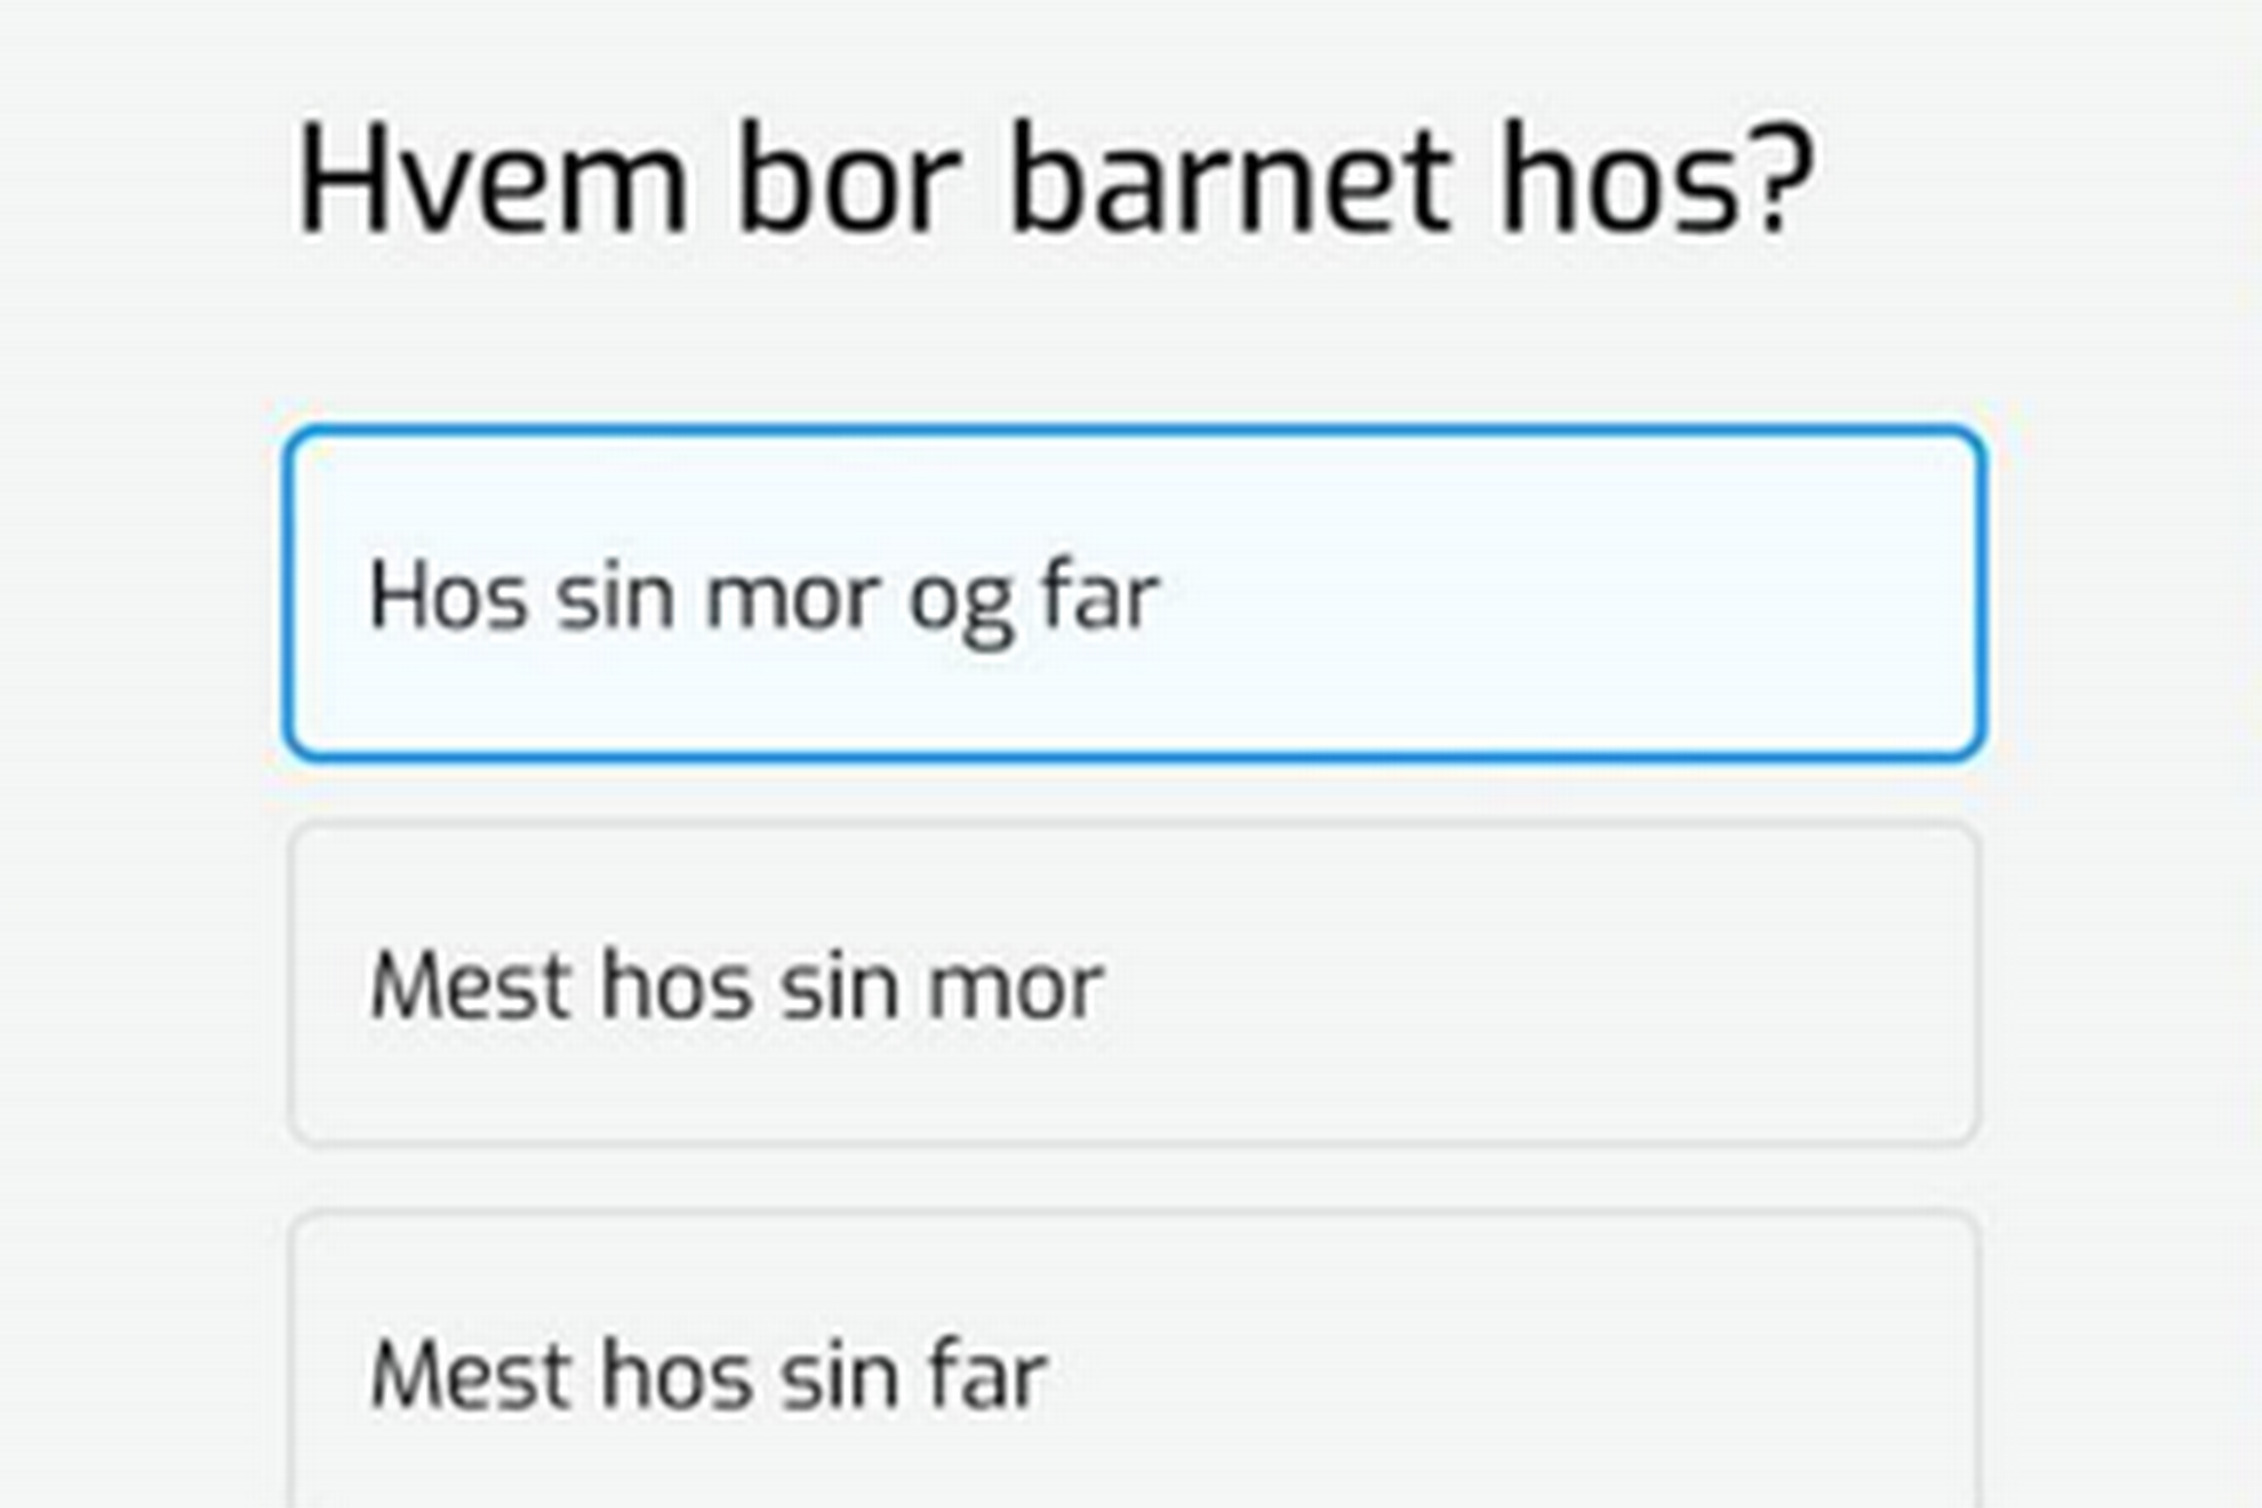Select the 'Hos sin mor og far' option
This screenshot has width=2262, height=1508.
tap(1133, 594)
